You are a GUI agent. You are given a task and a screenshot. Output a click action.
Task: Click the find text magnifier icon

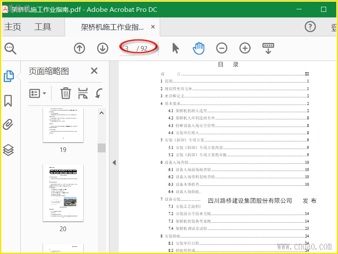(10, 48)
